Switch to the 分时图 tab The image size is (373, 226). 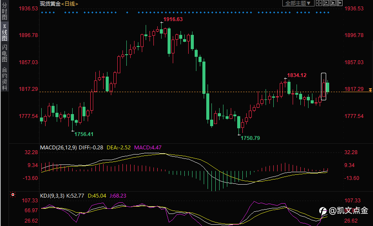[x=4, y=11]
